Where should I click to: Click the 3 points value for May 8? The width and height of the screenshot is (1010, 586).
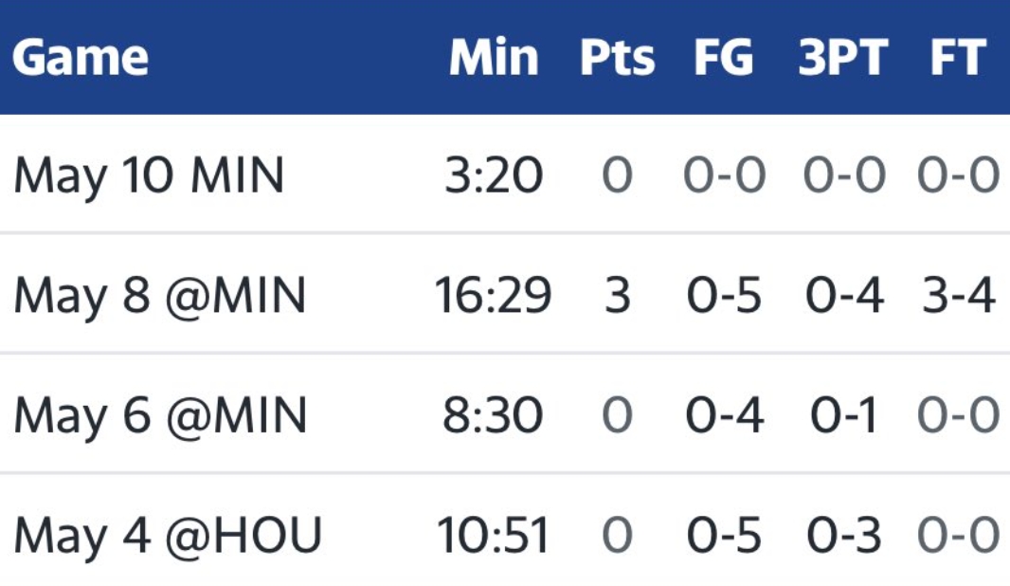point(617,296)
